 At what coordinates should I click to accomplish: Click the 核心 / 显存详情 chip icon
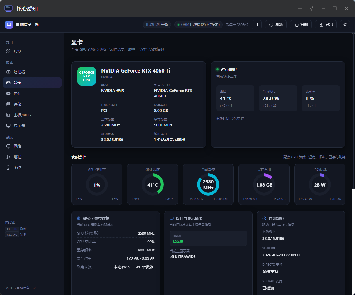click(x=79, y=218)
